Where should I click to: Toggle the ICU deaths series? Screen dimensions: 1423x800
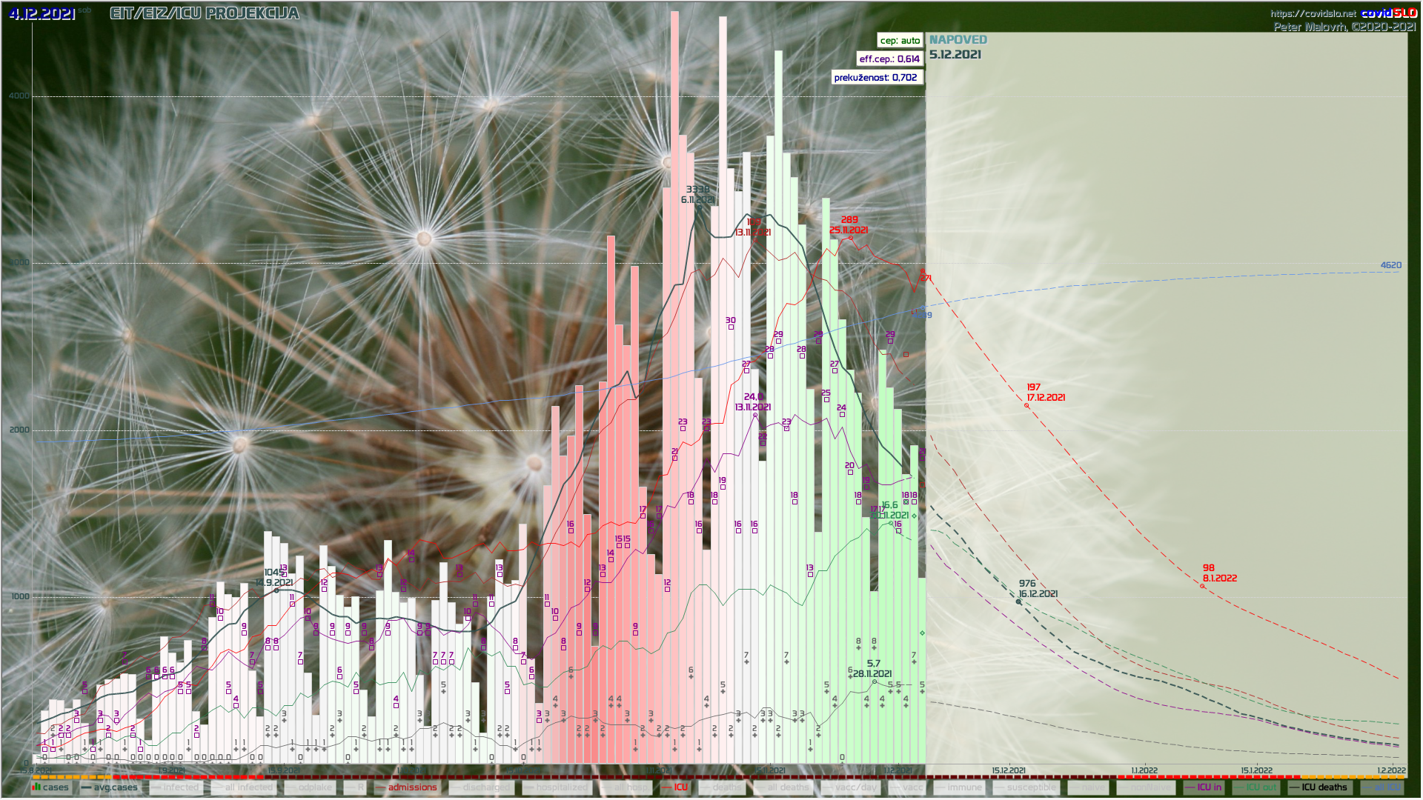(1318, 787)
